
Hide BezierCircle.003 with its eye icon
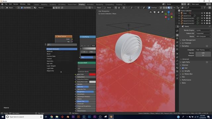coord(202,23)
